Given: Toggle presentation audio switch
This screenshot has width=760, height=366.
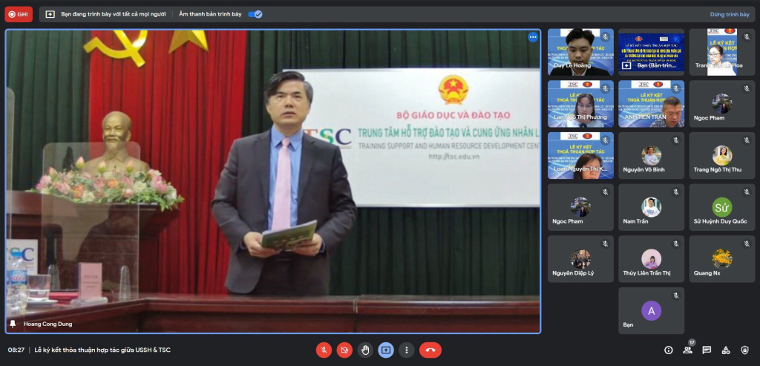Looking at the screenshot, I should point(255,14).
